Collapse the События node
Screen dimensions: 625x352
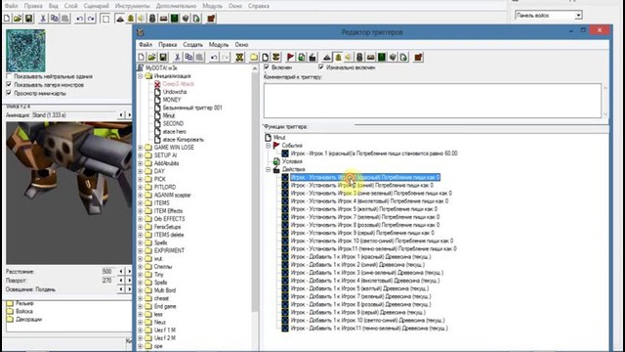pyautogui.click(x=269, y=146)
